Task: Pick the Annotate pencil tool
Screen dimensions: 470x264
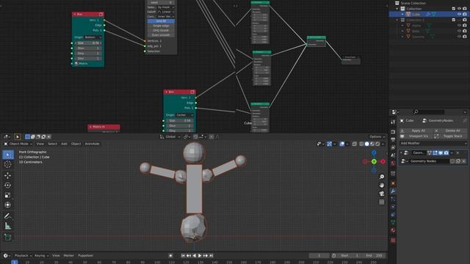Action: point(8,216)
